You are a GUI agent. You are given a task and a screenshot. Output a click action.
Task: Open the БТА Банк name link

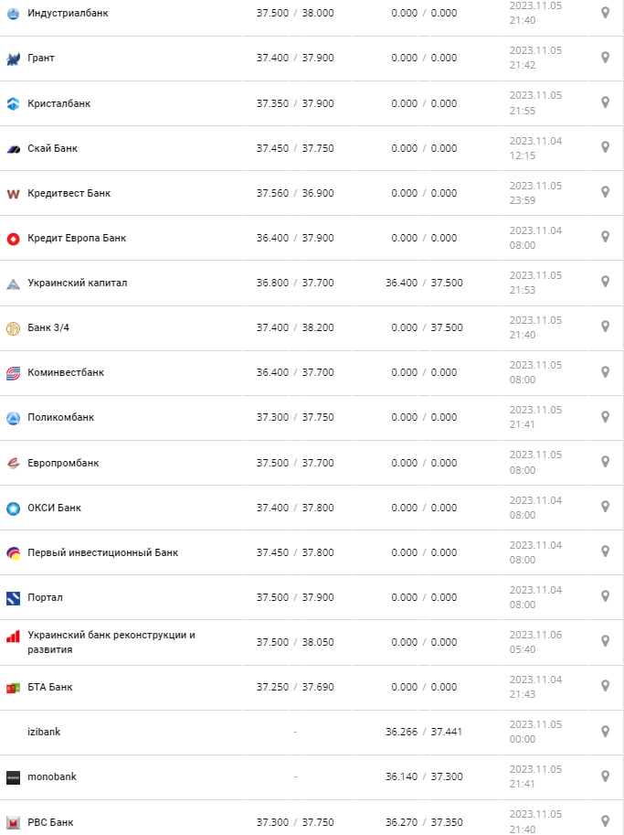(x=50, y=687)
